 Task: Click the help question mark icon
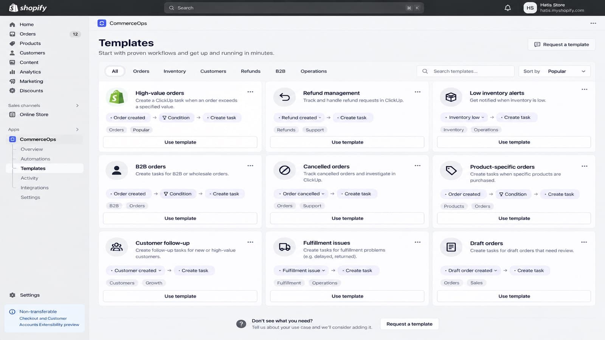(x=241, y=324)
